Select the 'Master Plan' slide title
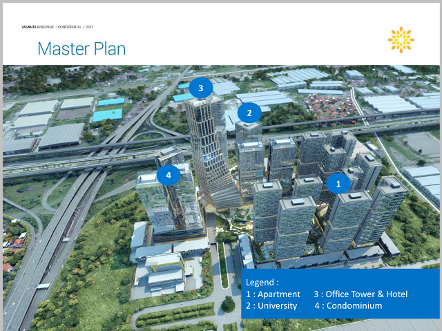 [81, 49]
